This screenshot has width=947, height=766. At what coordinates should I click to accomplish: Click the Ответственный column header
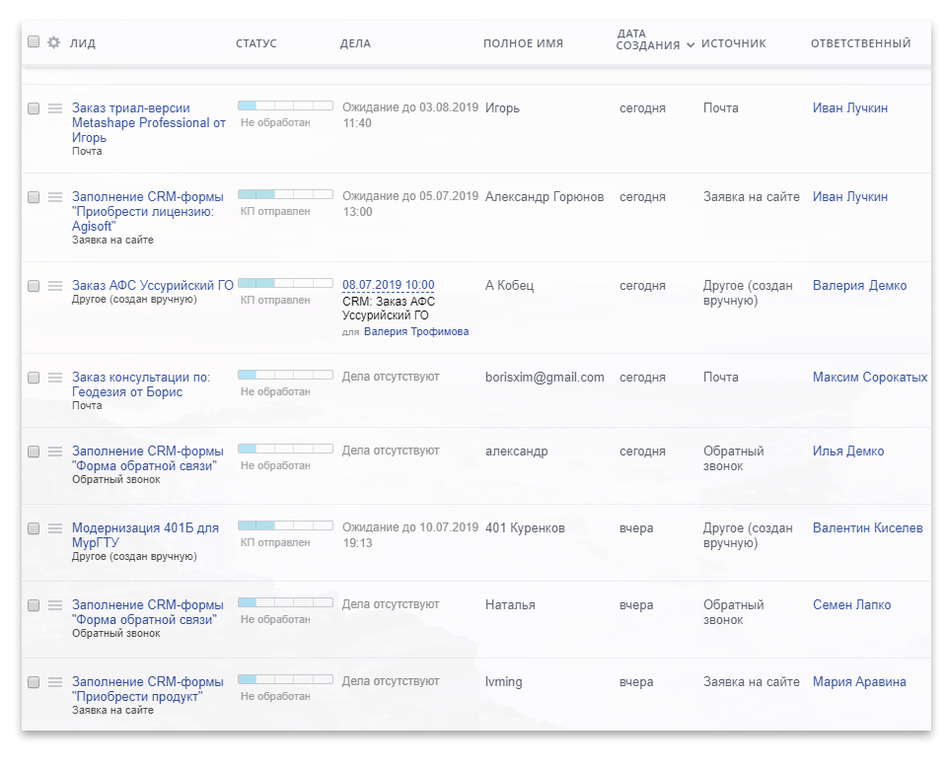(x=860, y=43)
